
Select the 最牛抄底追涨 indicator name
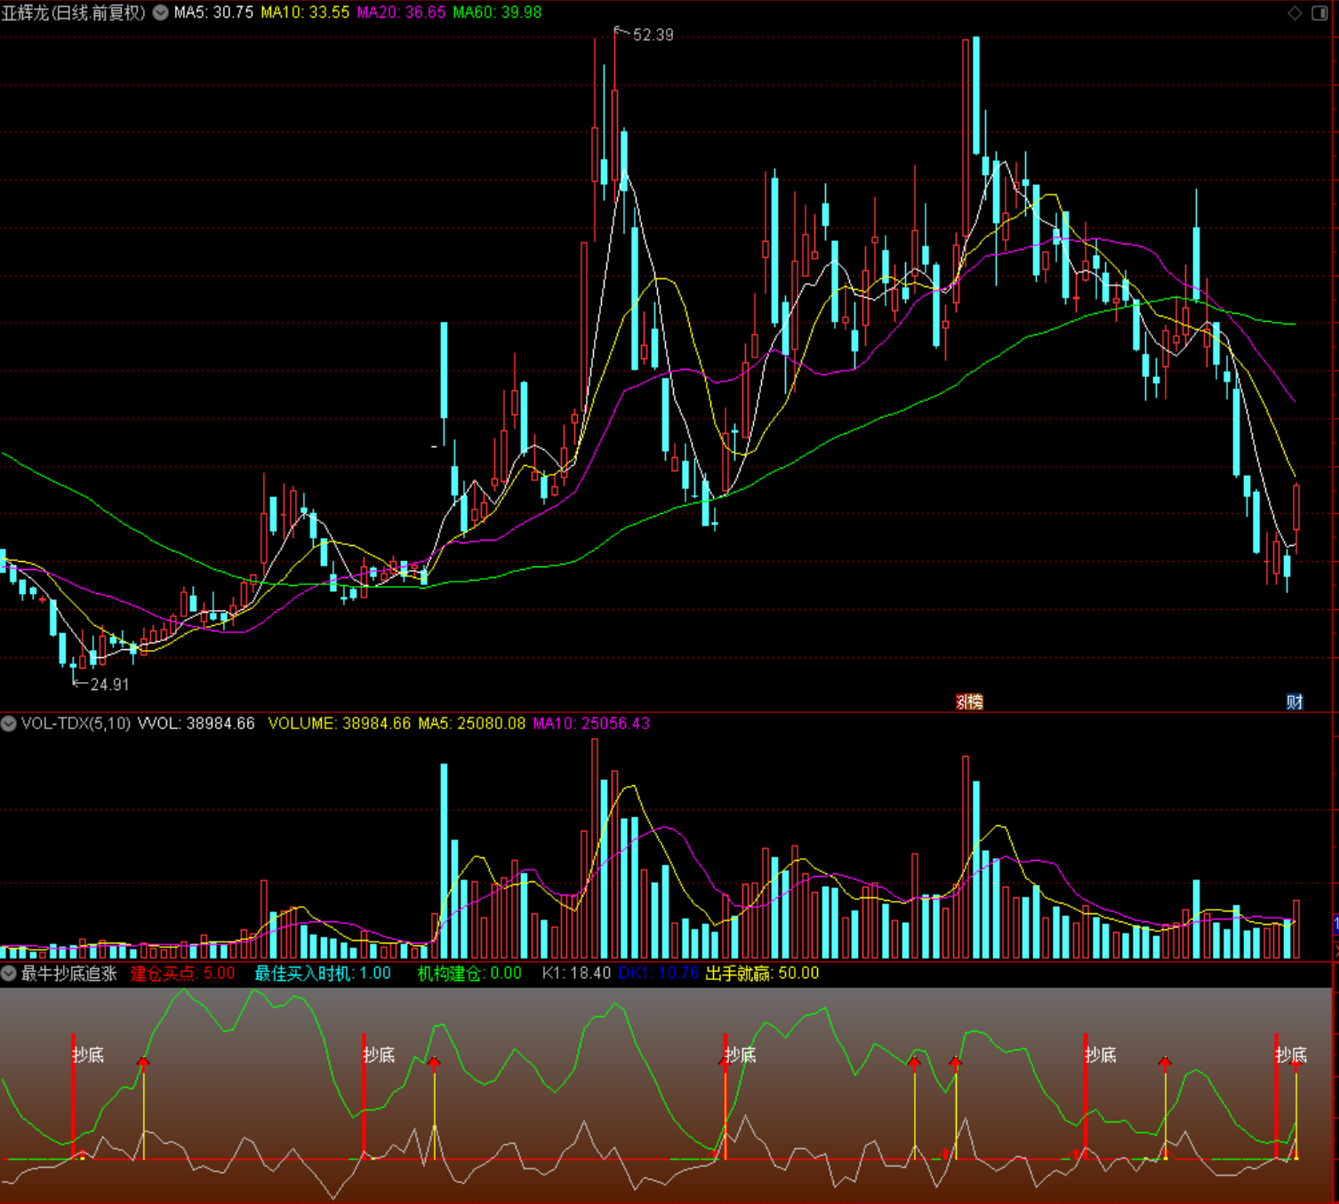coord(69,974)
